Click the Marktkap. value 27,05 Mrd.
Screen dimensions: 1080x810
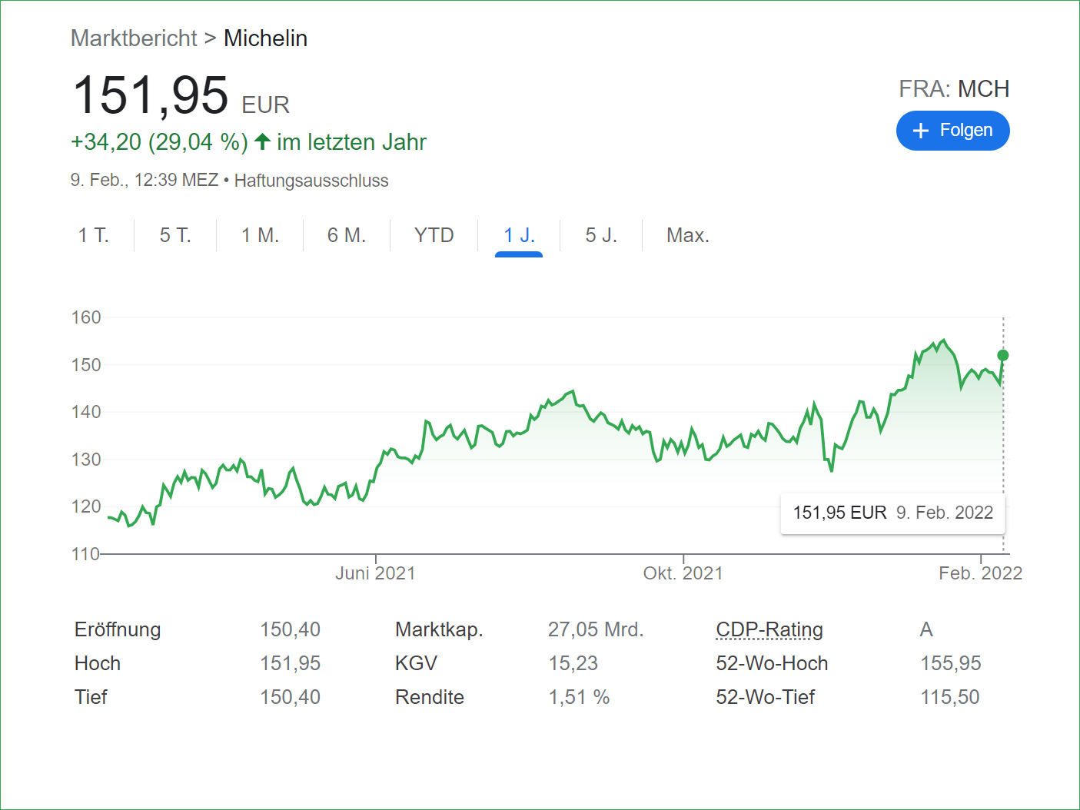click(x=596, y=629)
